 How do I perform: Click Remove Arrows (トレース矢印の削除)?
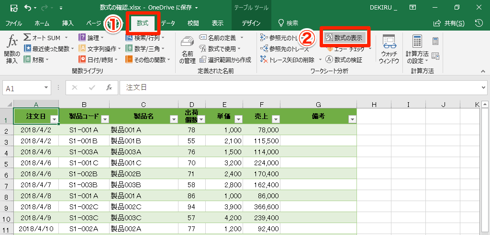290,59
